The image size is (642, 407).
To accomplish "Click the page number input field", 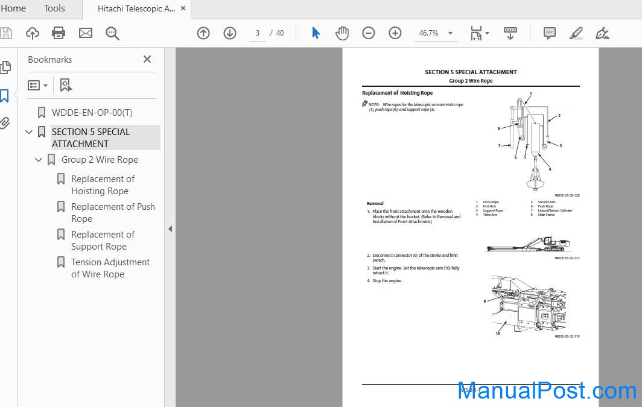I will click(257, 33).
